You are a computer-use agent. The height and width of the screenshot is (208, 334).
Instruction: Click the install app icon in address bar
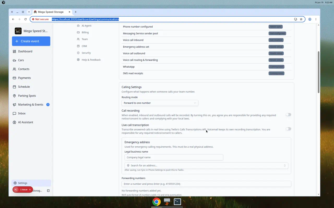coord(296,19)
